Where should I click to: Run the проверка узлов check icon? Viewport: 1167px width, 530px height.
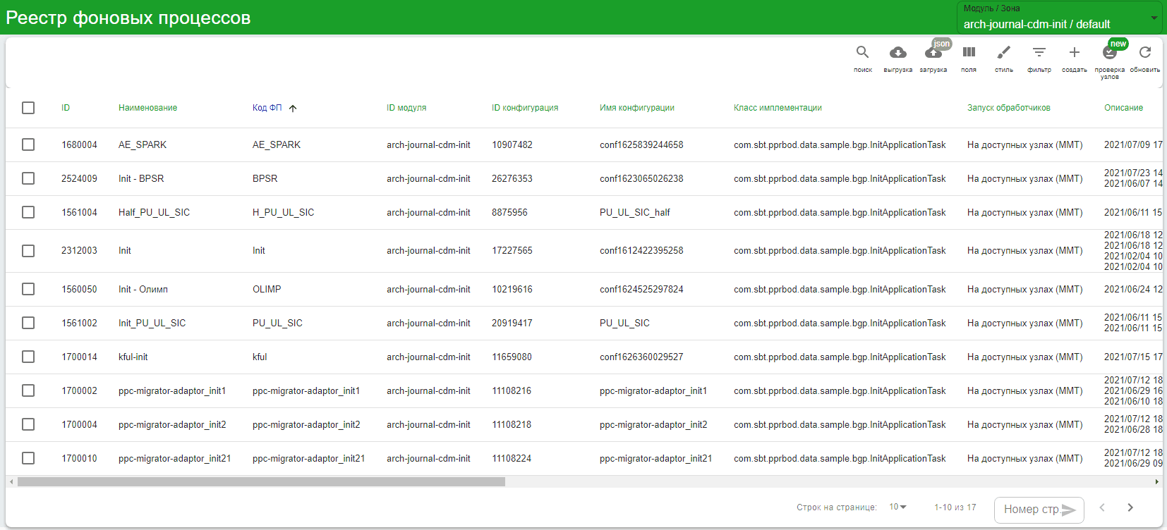(1109, 53)
